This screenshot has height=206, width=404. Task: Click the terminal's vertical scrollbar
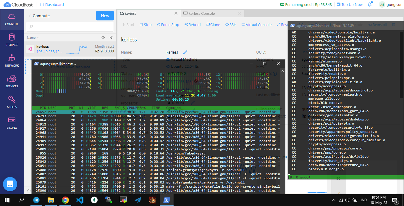[402, 65]
